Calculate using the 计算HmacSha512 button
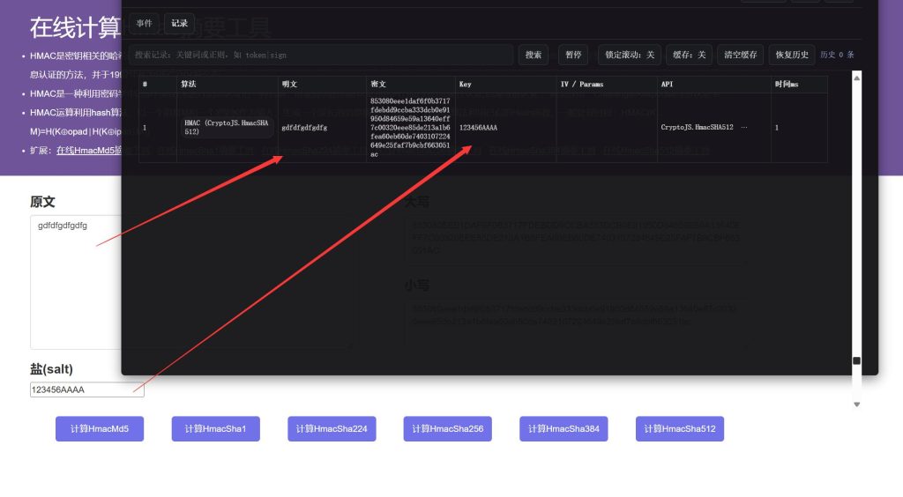 (679, 429)
